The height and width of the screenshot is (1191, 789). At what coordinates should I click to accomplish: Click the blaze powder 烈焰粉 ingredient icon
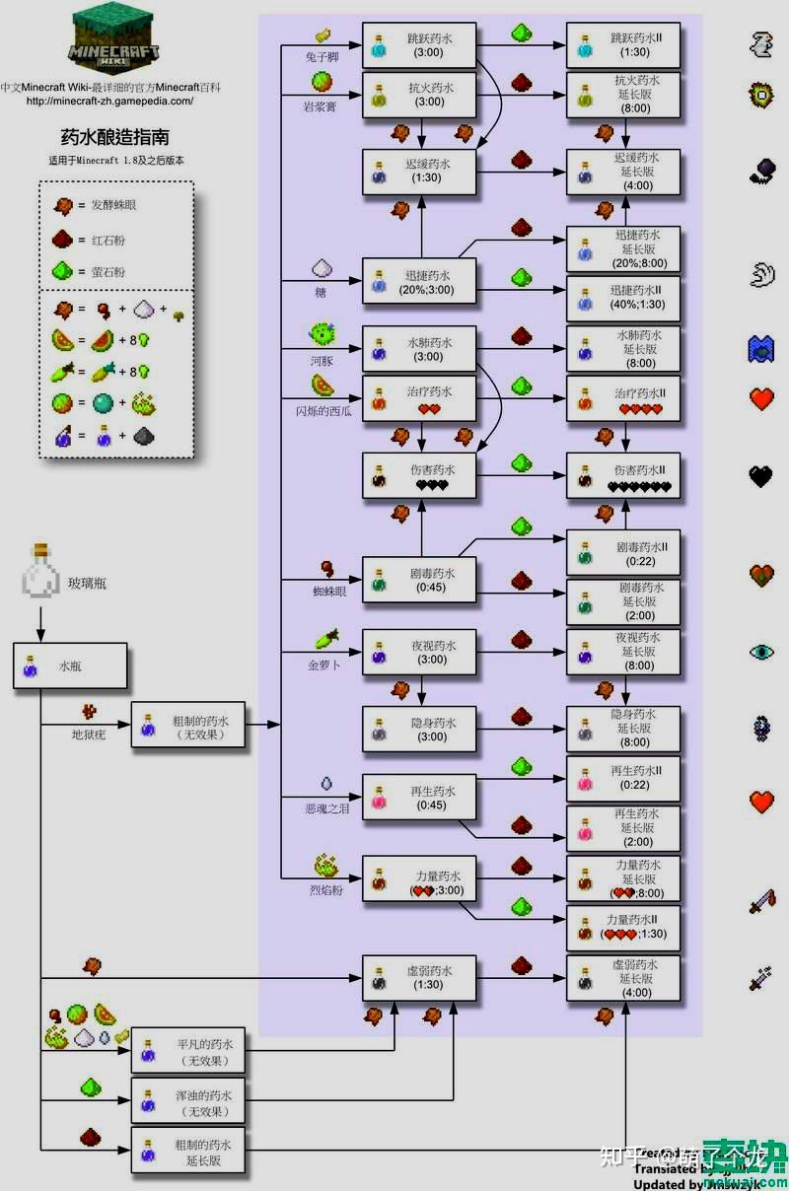325,866
